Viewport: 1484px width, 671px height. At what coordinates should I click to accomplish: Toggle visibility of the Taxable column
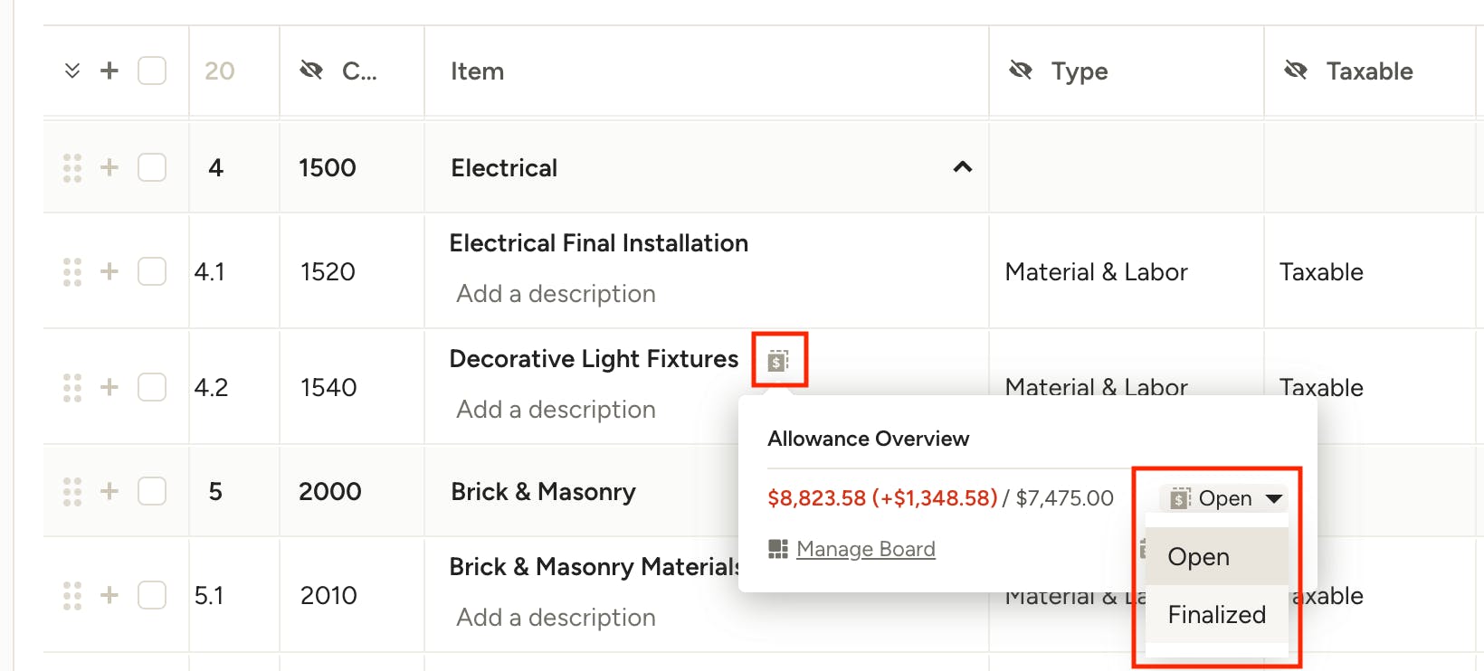(1296, 71)
